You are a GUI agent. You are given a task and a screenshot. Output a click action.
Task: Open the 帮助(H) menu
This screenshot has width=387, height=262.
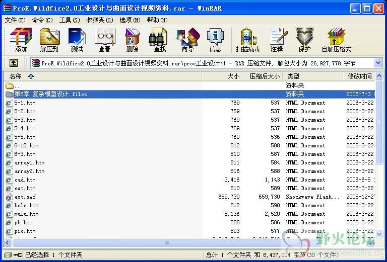(157, 20)
